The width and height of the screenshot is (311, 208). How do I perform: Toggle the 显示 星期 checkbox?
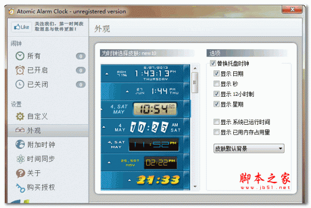click(x=216, y=104)
